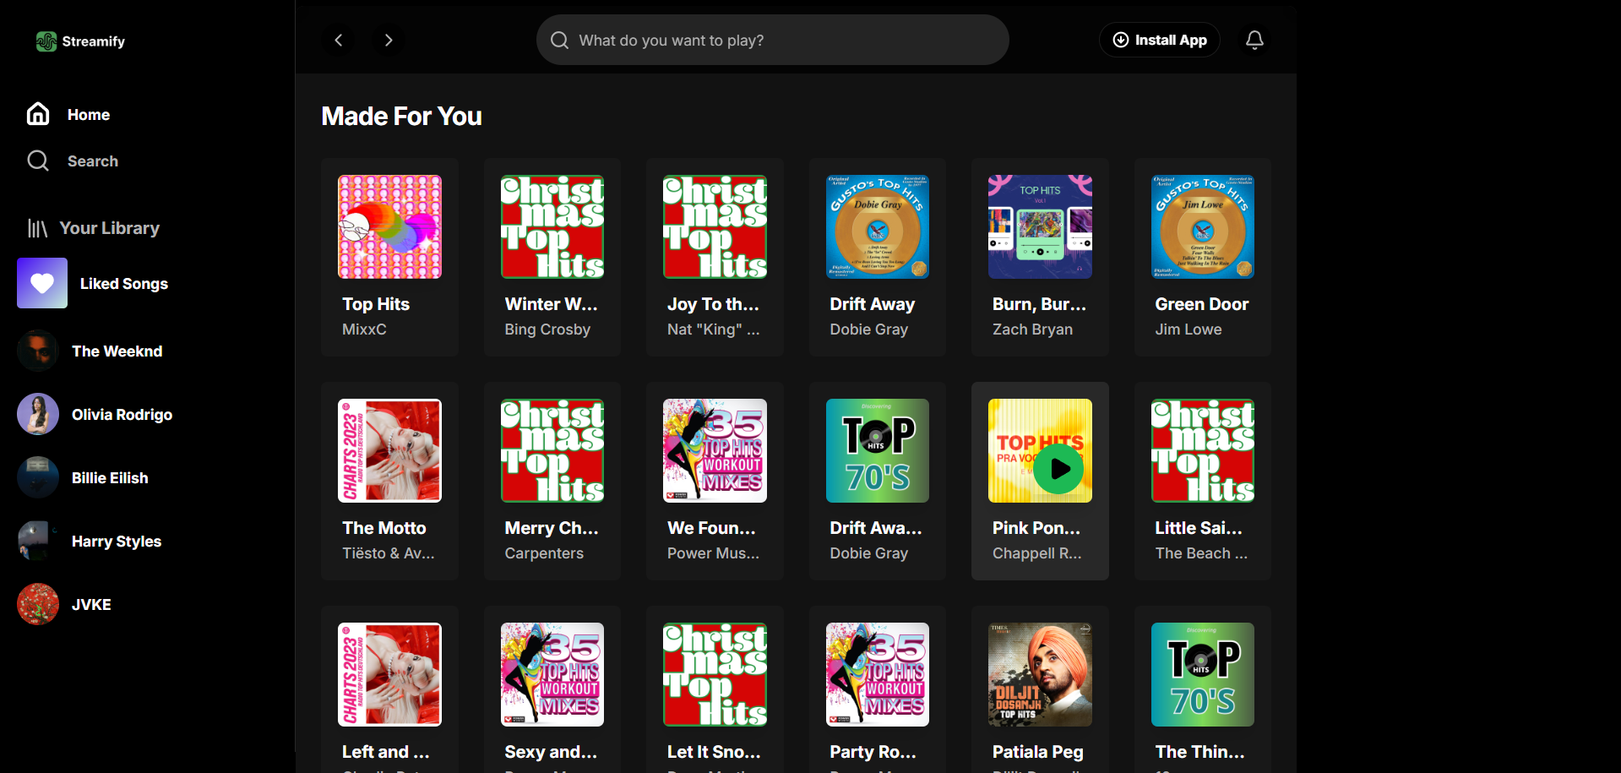1621x773 pixels.
Task: Open Search label in sidebar
Action: tap(93, 161)
